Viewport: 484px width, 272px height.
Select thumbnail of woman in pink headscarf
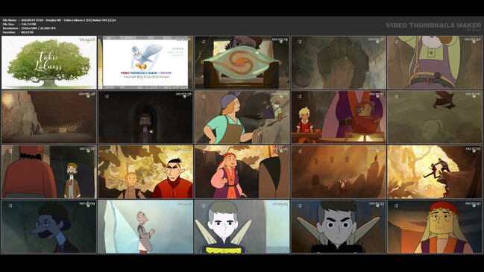(242, 172)
